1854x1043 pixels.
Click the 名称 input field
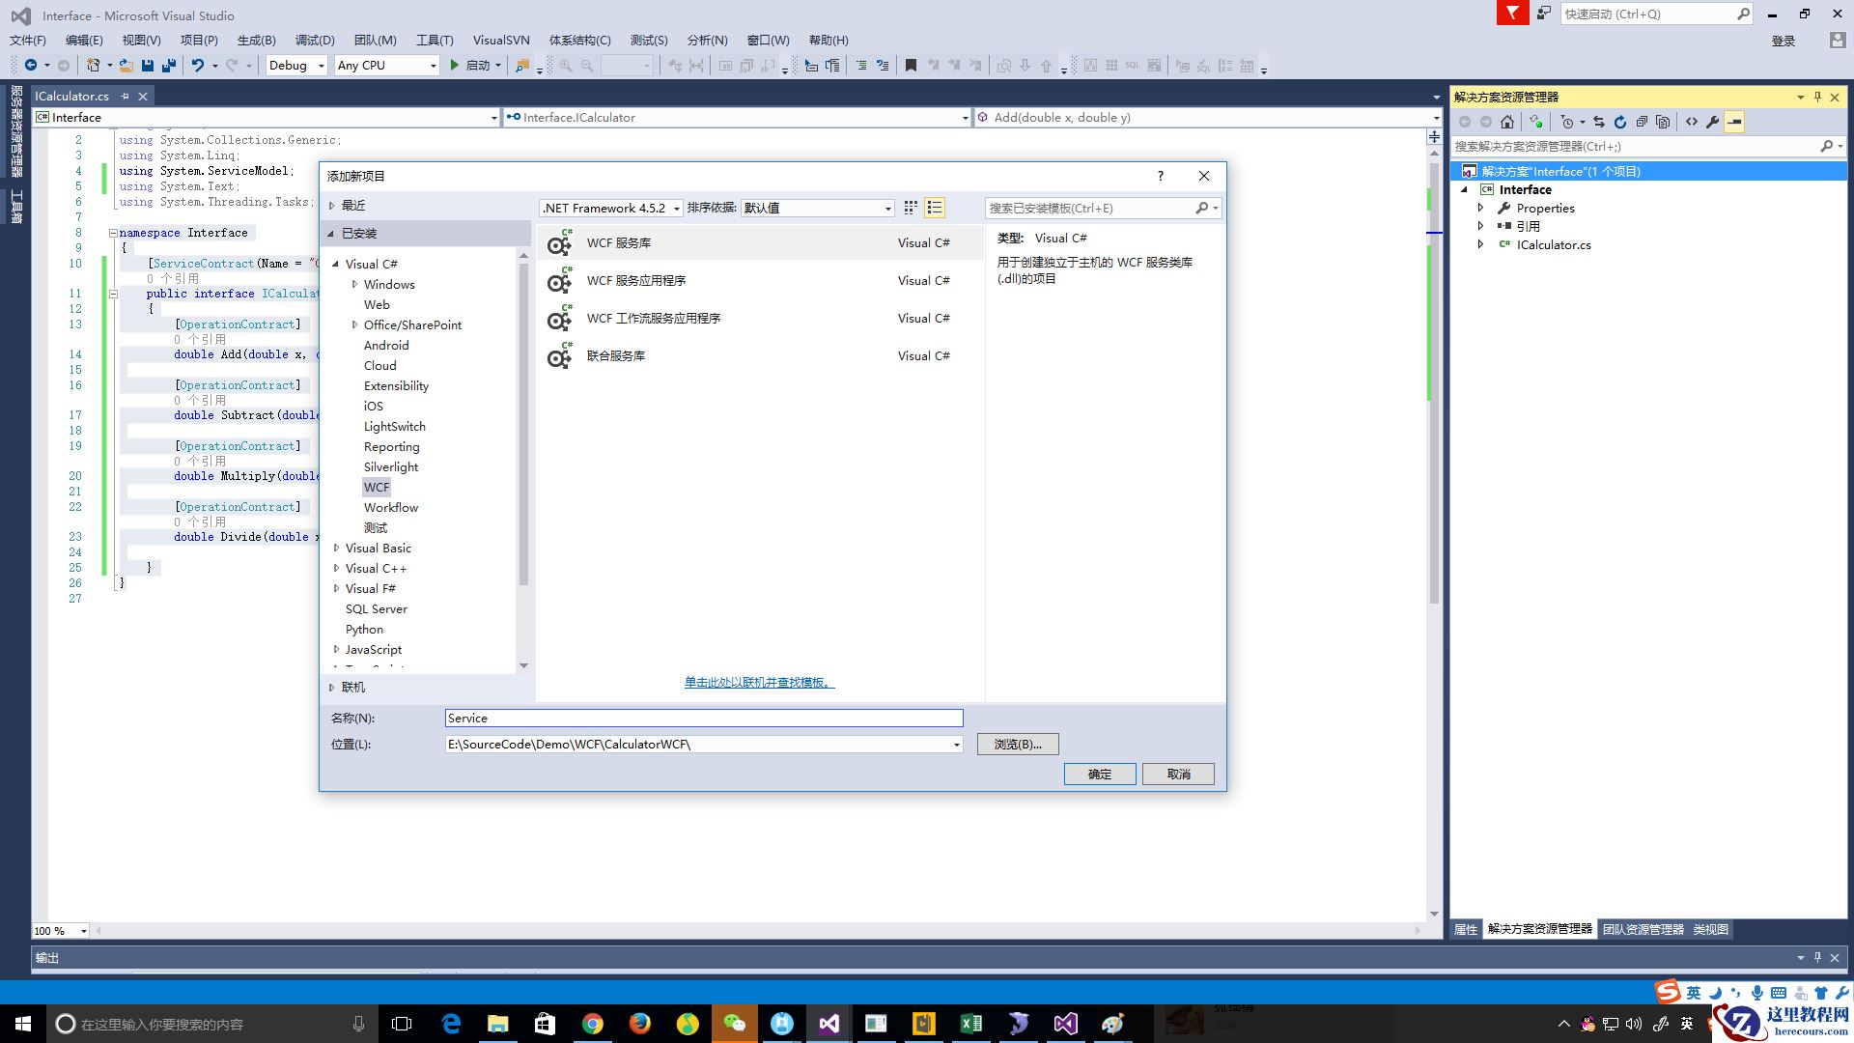(x=703, y=718)
